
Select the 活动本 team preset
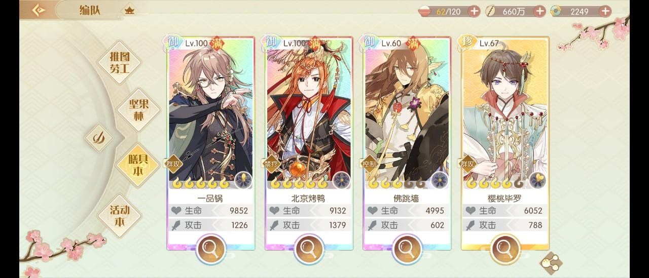pos(120,215)
